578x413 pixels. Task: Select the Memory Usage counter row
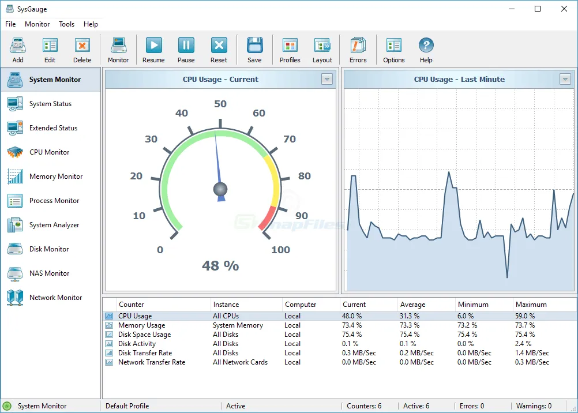(340, 325)
